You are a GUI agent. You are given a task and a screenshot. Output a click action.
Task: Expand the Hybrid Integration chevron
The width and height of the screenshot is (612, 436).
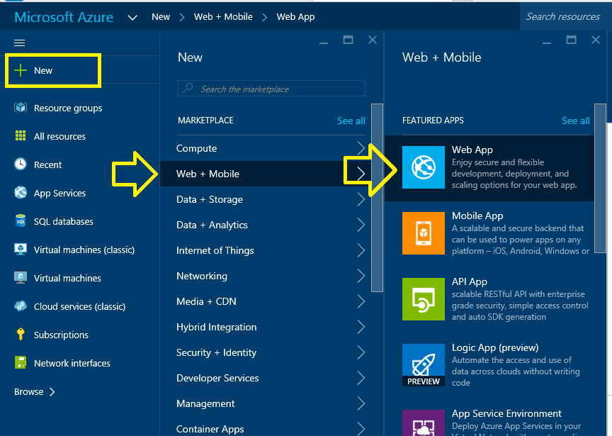(361, 327)
